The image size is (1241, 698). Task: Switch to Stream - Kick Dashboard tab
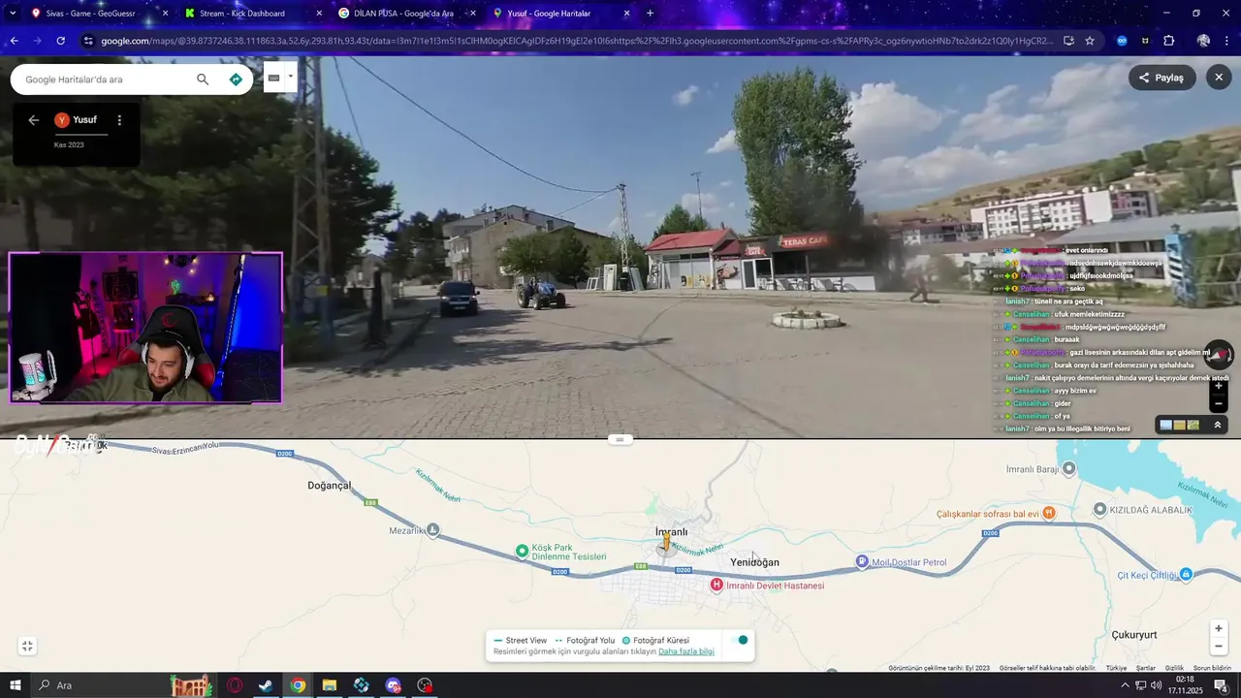pos(254,14)
